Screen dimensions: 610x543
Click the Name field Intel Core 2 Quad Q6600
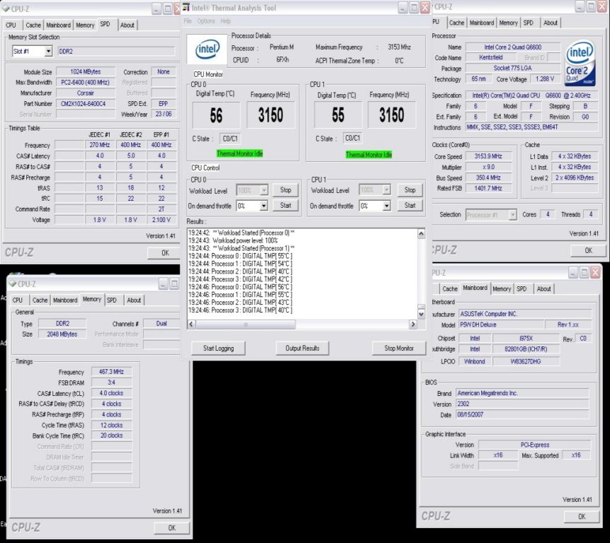[x=513, y=47]
